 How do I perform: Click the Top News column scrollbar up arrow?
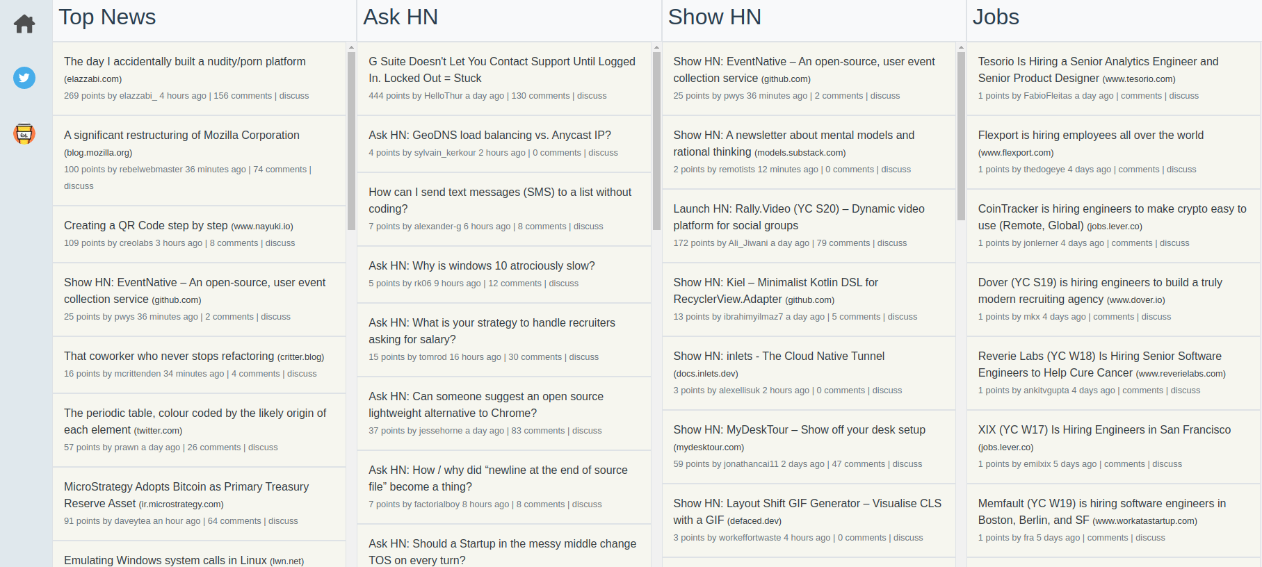click(x=351, y=47)
